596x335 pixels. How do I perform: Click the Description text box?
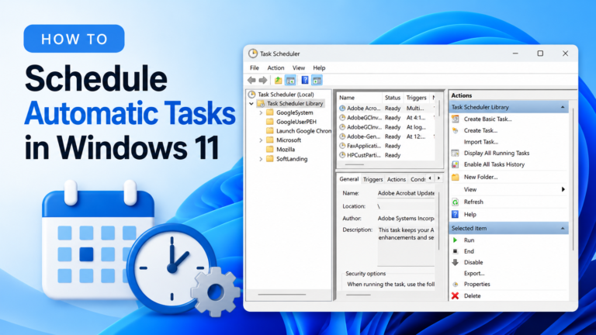(406, 245)
